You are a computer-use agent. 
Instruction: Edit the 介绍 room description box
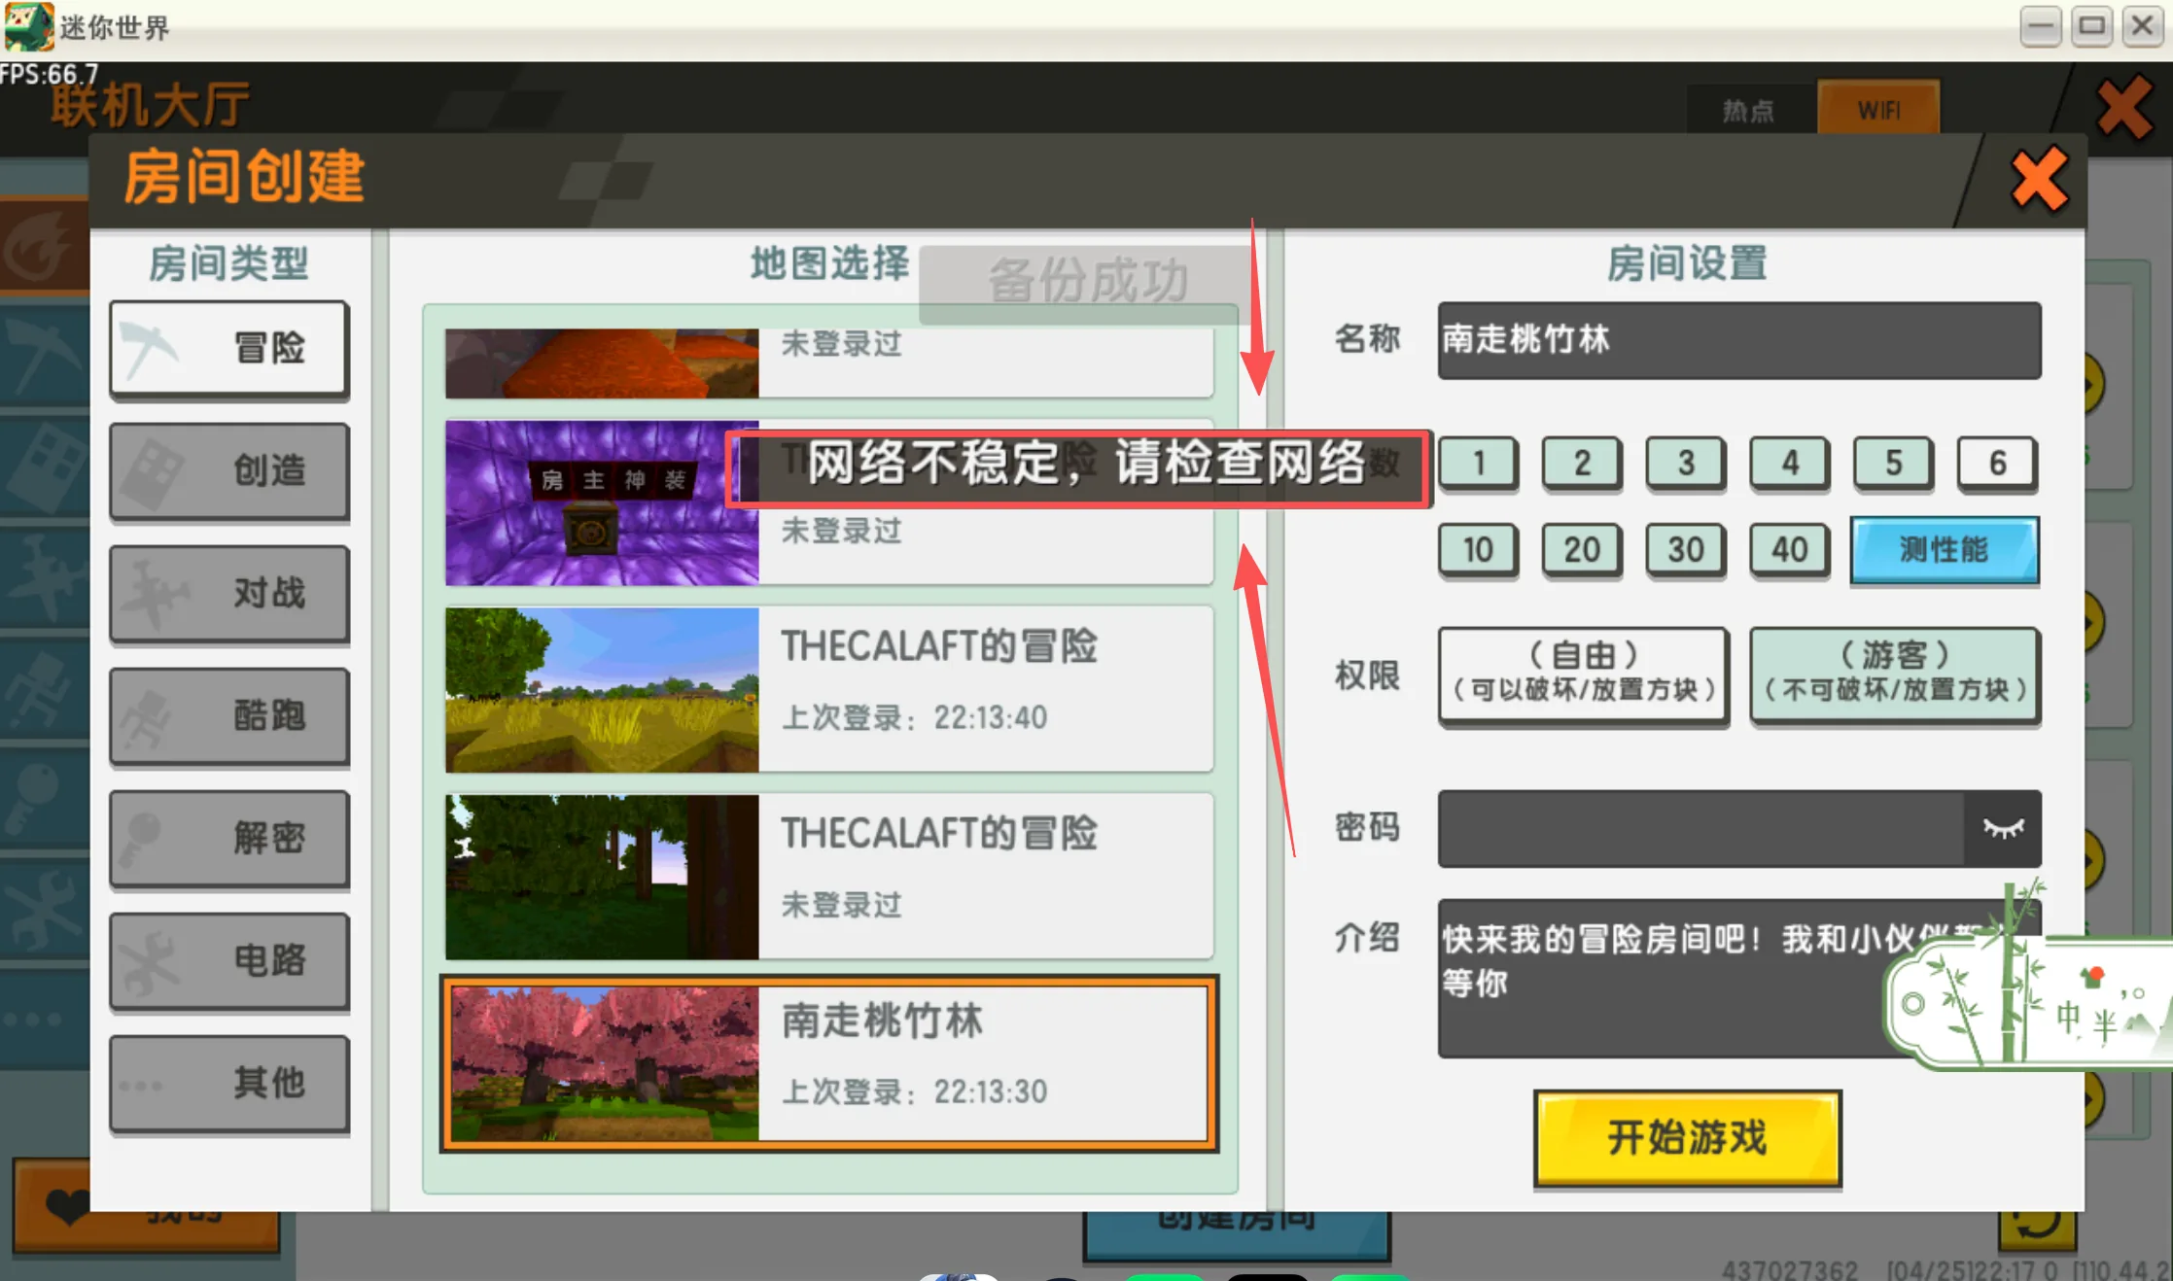click(x=1739, y=978)
